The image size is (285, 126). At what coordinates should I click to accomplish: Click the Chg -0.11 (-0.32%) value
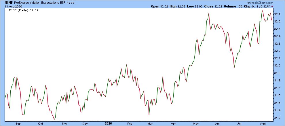click(257, 6)
